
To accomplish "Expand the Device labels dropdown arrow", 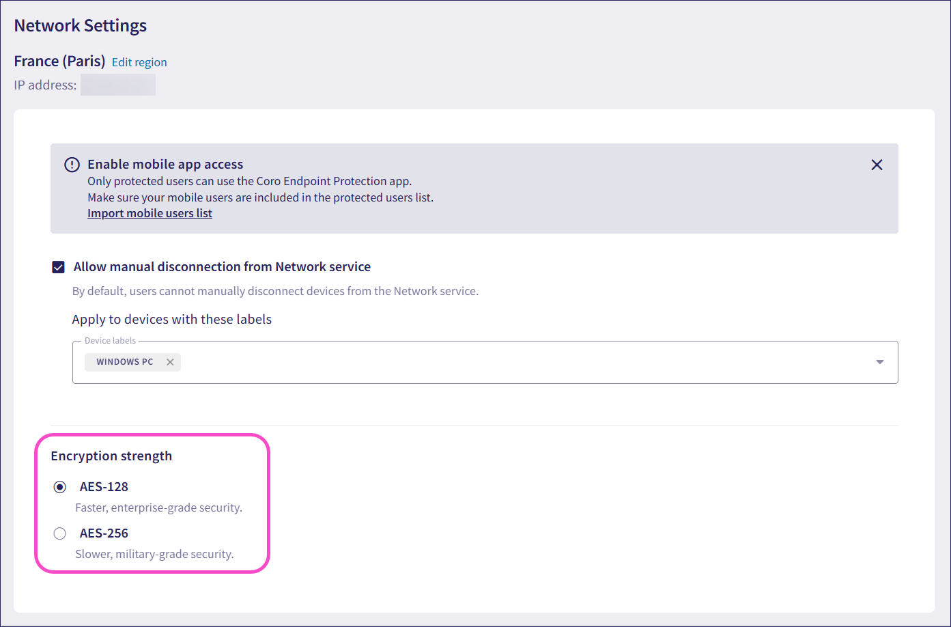I will point(879,362).
